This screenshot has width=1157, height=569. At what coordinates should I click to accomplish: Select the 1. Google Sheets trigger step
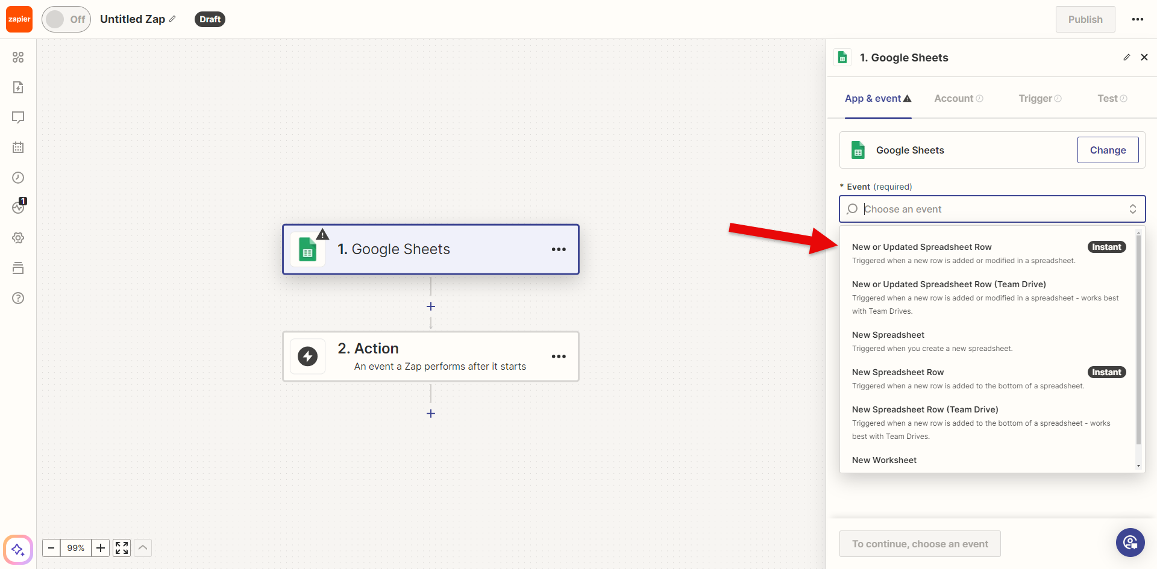(x=431, y=249)
